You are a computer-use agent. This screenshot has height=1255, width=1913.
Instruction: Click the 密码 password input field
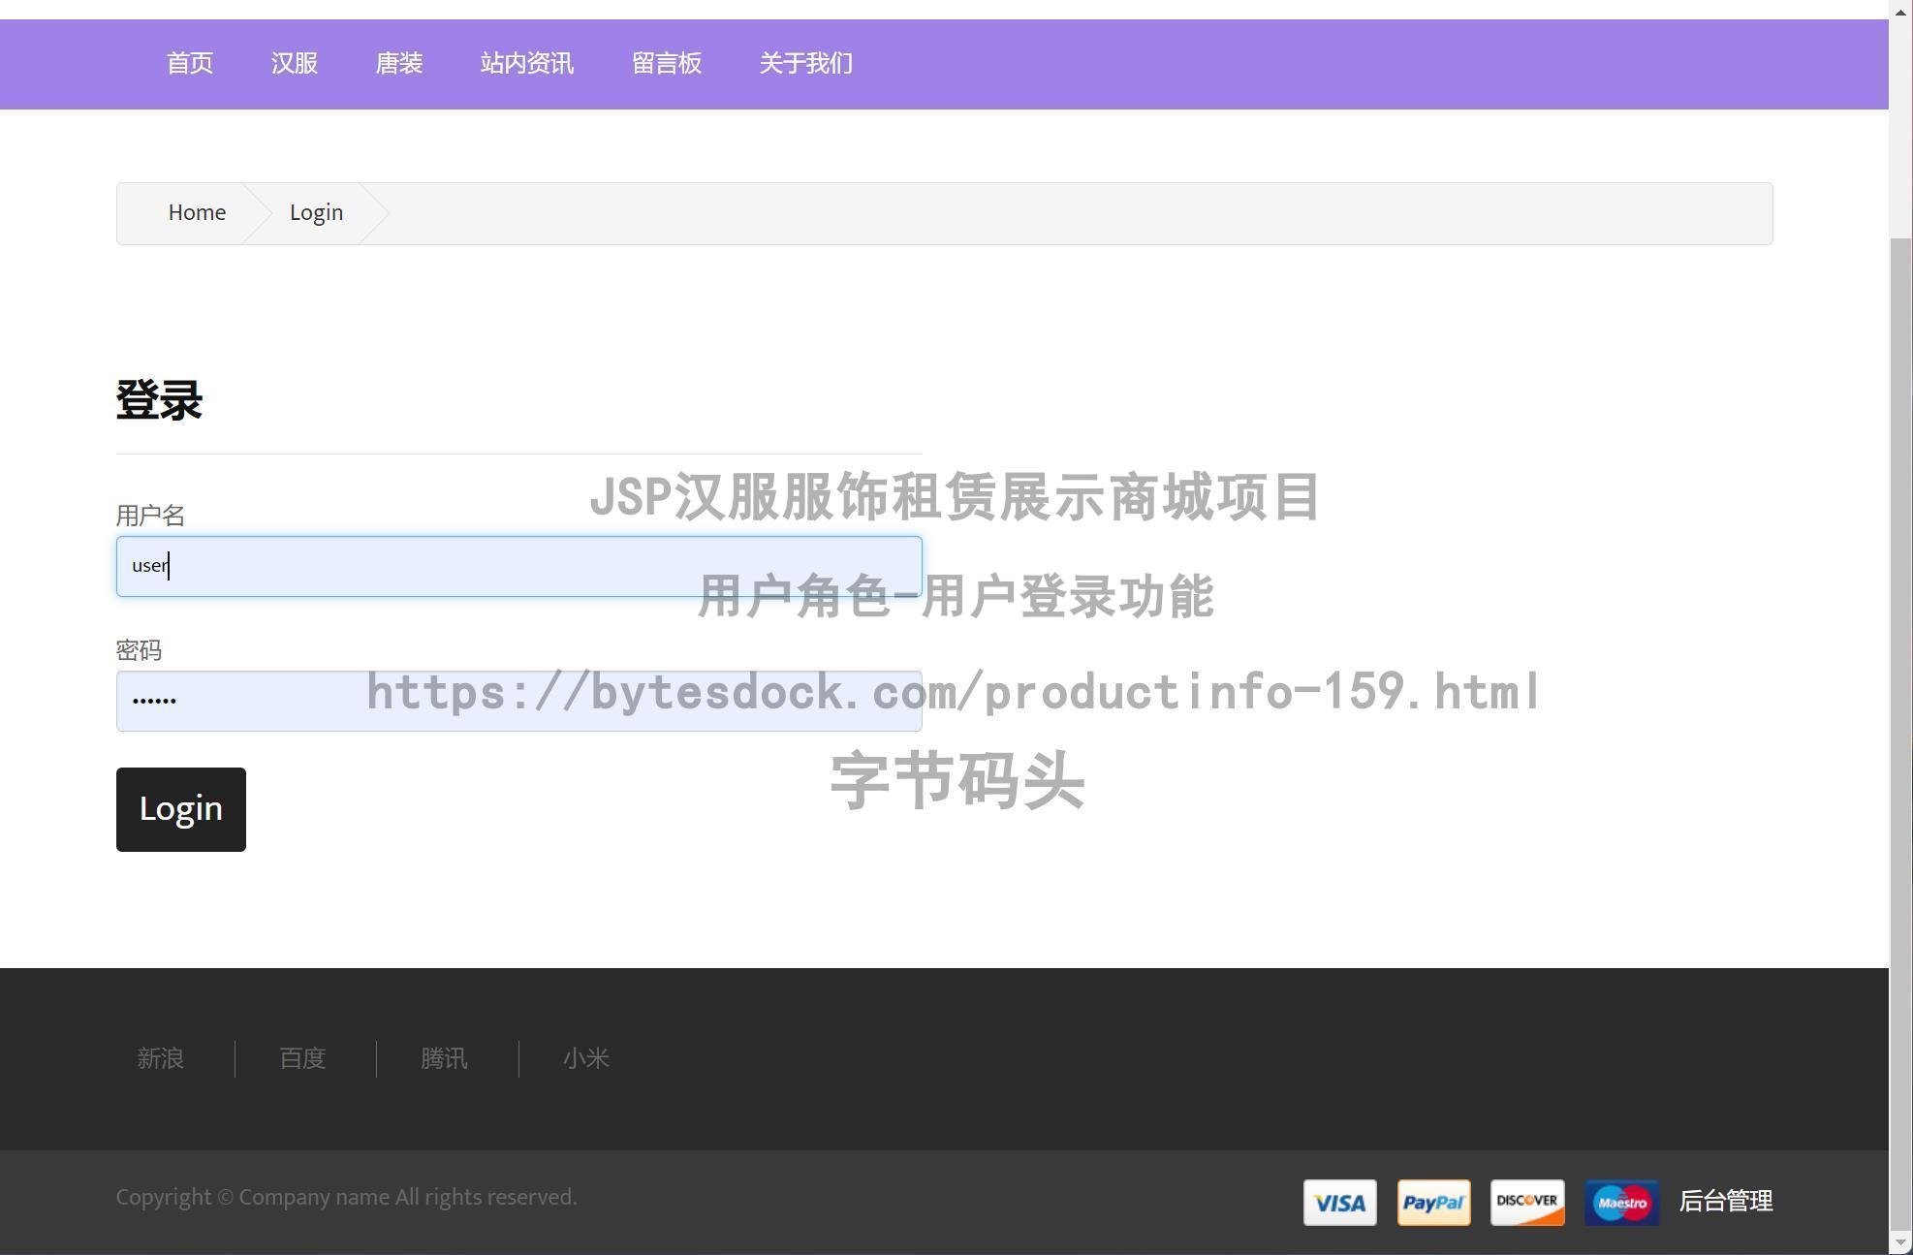coord(519,700)
